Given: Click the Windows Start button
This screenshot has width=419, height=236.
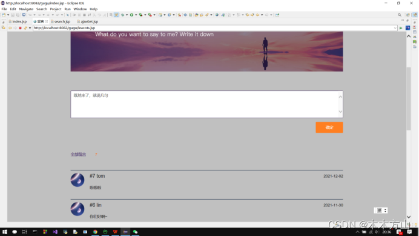Looking at the screenshot, I should [5, 232].
